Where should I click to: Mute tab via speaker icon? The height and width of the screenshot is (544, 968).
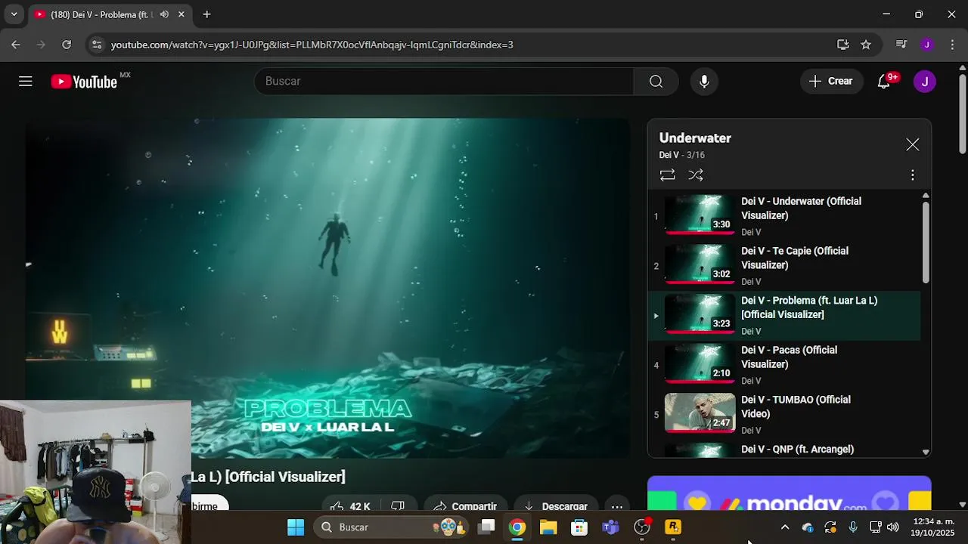pos(164,14)
